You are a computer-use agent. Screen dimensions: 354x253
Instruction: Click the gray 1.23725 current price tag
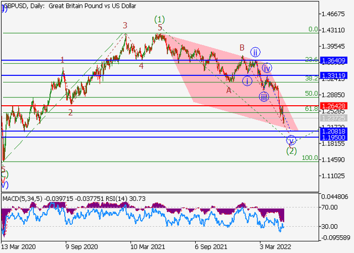point(334,118)
